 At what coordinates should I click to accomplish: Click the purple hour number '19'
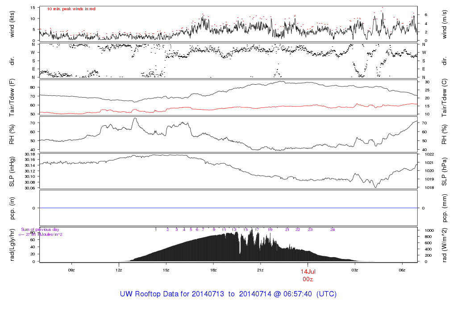[270, 230]
